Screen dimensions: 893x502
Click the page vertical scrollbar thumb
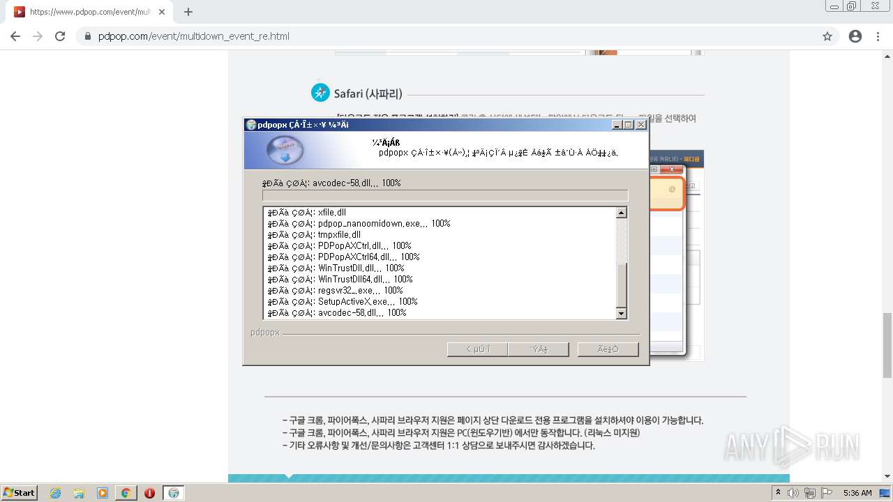tap(887, 345)
